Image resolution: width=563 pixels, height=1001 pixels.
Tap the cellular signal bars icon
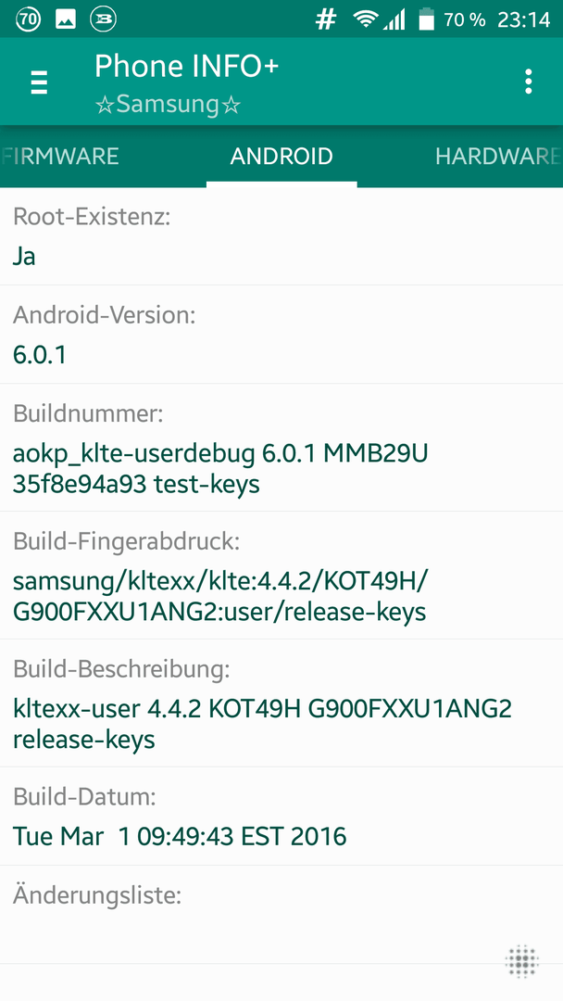[x=394, y=19]
